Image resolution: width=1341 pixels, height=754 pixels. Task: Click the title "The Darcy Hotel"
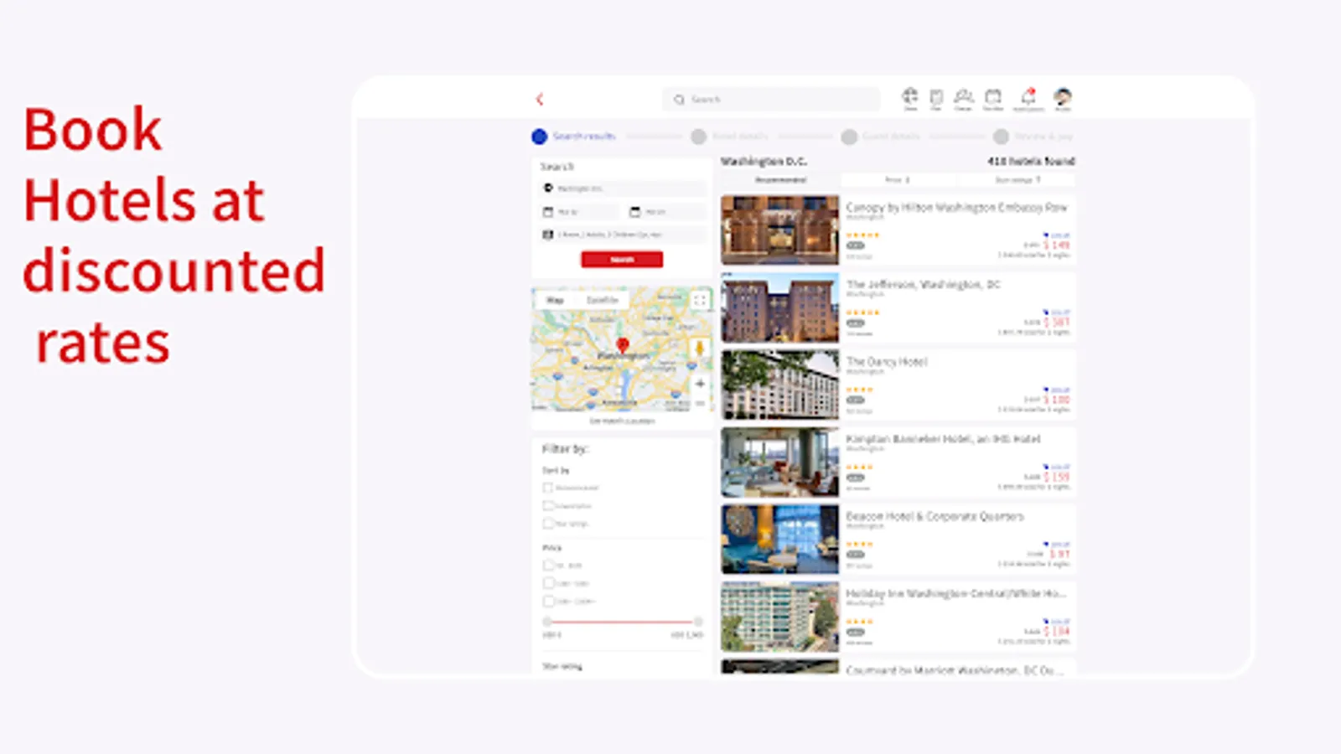(886, 362)
